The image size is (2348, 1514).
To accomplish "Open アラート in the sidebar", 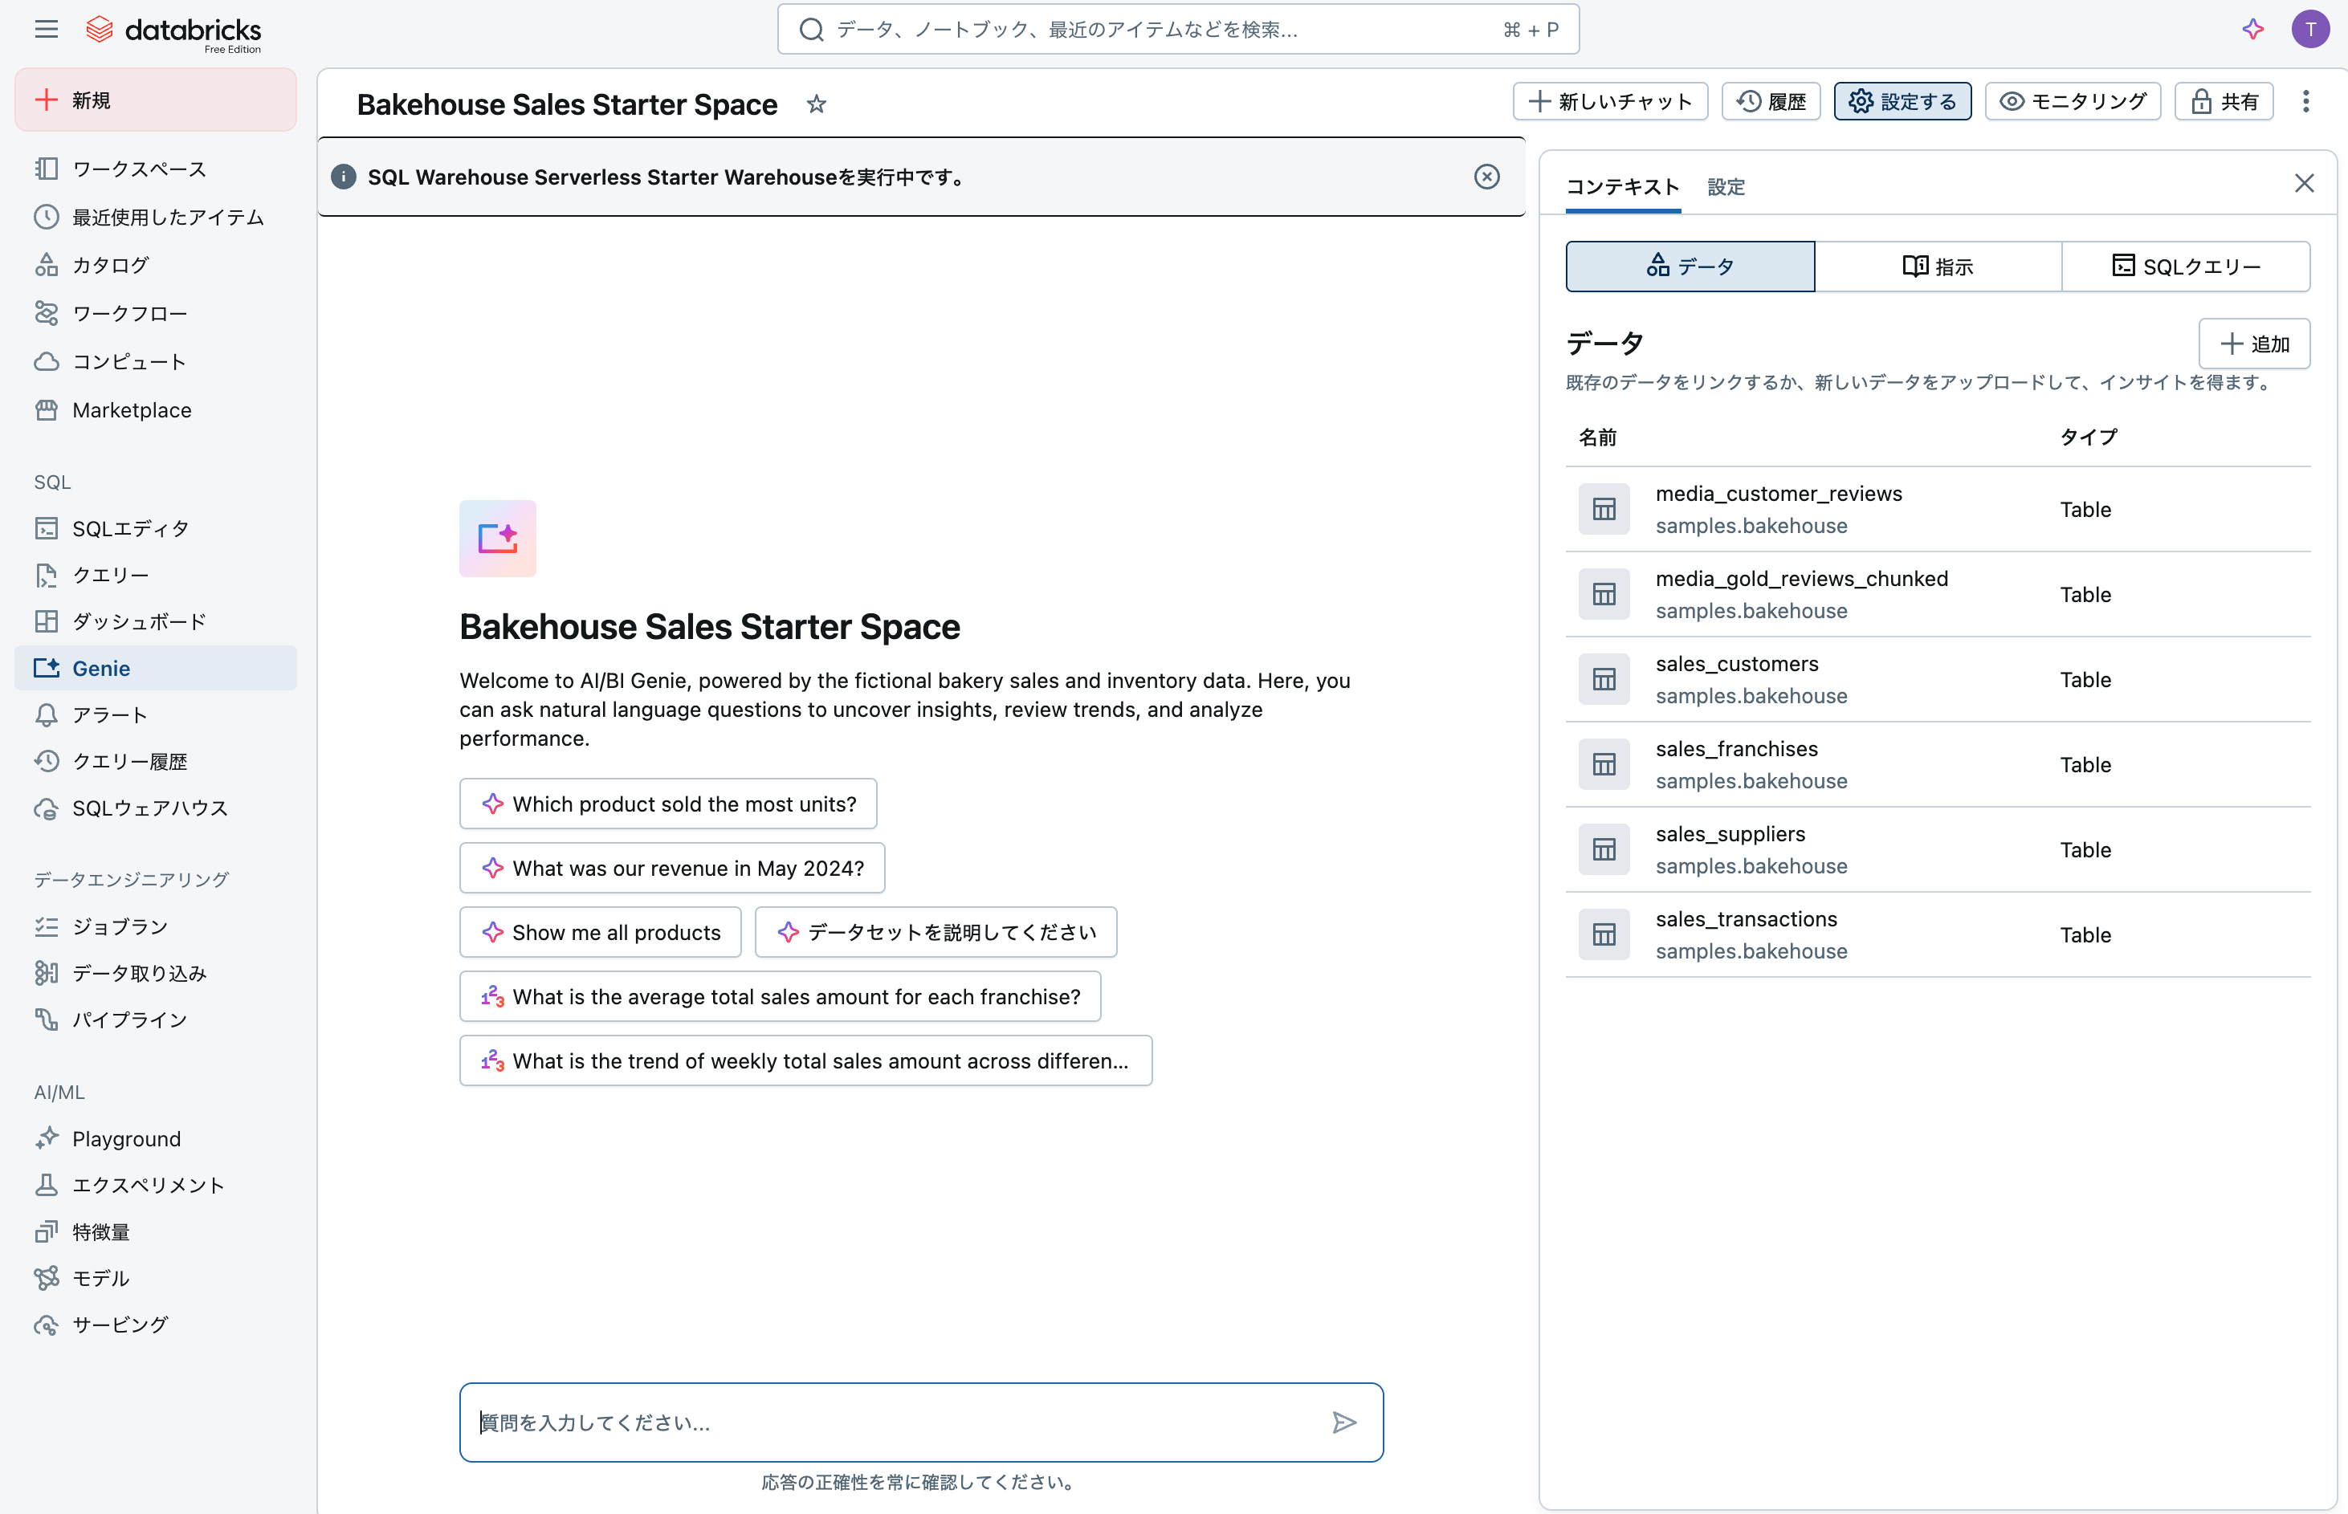I will point(155,714).
